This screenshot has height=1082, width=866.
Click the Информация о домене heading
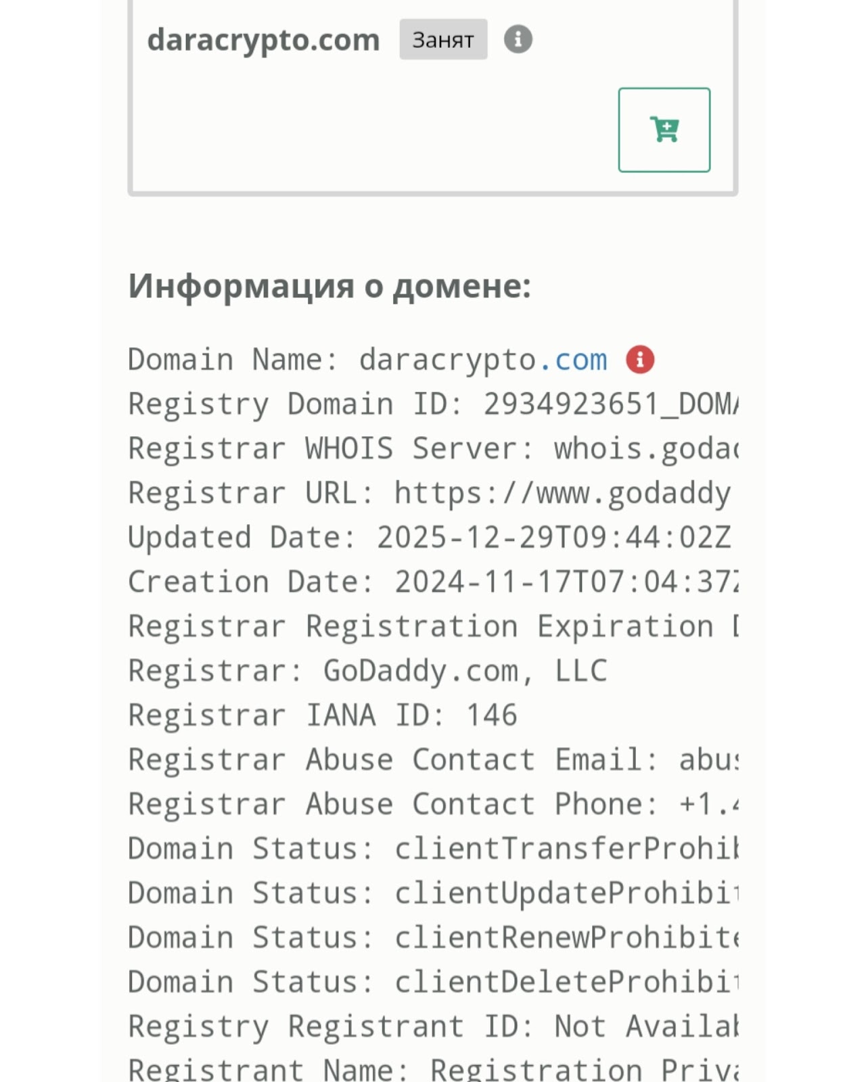coord(329,286)
